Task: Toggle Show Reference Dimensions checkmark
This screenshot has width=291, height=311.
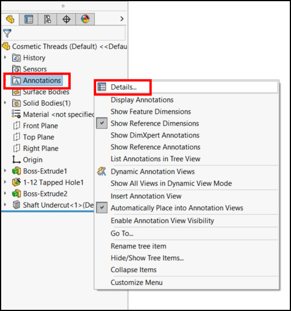Action: [x=102, y=123]
